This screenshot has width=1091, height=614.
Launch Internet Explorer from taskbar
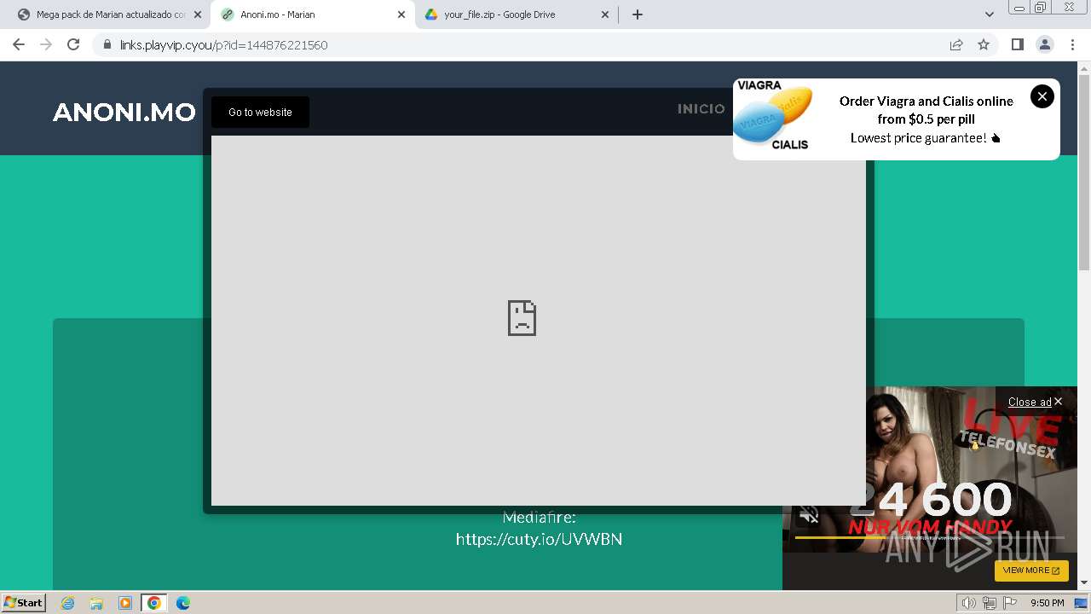pyautogui.click(x=68, y=603)
